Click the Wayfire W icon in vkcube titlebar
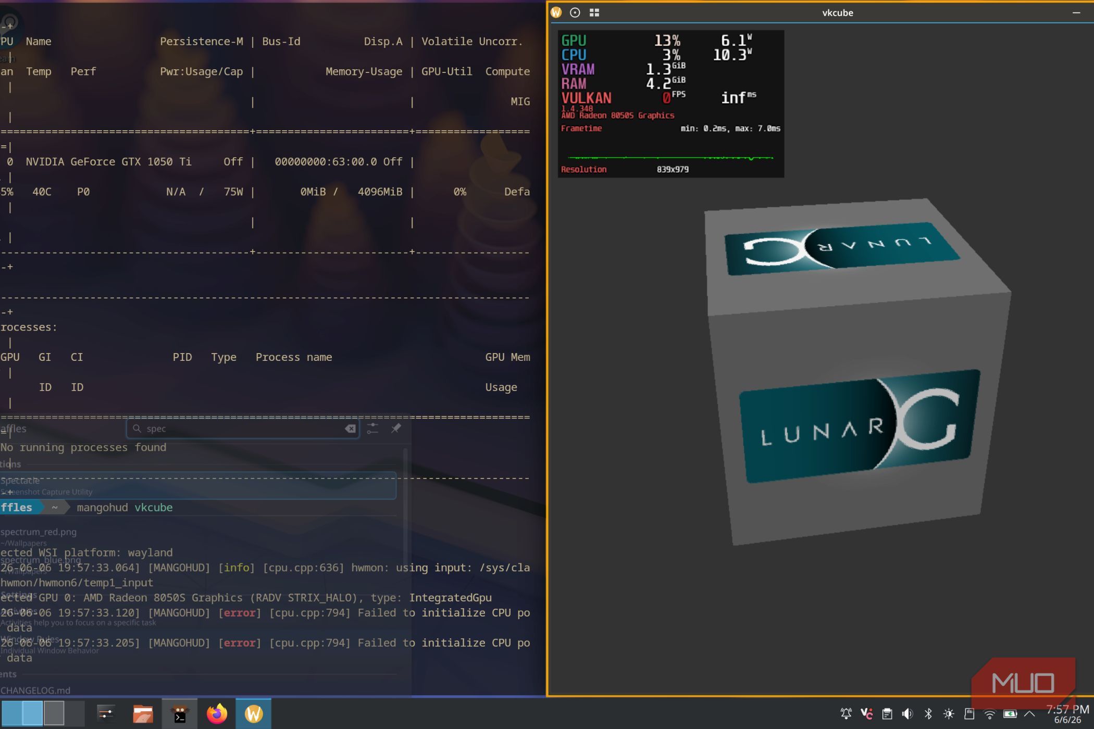1094x729 pixels. (556, 12)
